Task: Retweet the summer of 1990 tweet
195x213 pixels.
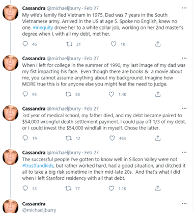Action: pyautogui.click(x=68, y=94)
